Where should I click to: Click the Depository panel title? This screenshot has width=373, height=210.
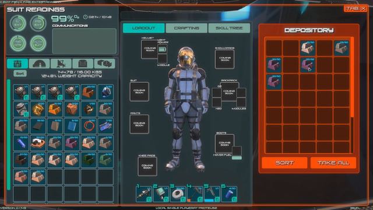coord(309,30)
